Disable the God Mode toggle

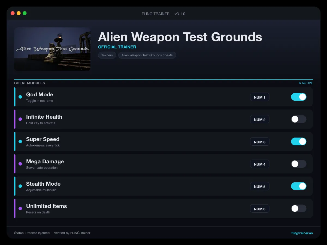pyautogui.click(x=299, y=97)
